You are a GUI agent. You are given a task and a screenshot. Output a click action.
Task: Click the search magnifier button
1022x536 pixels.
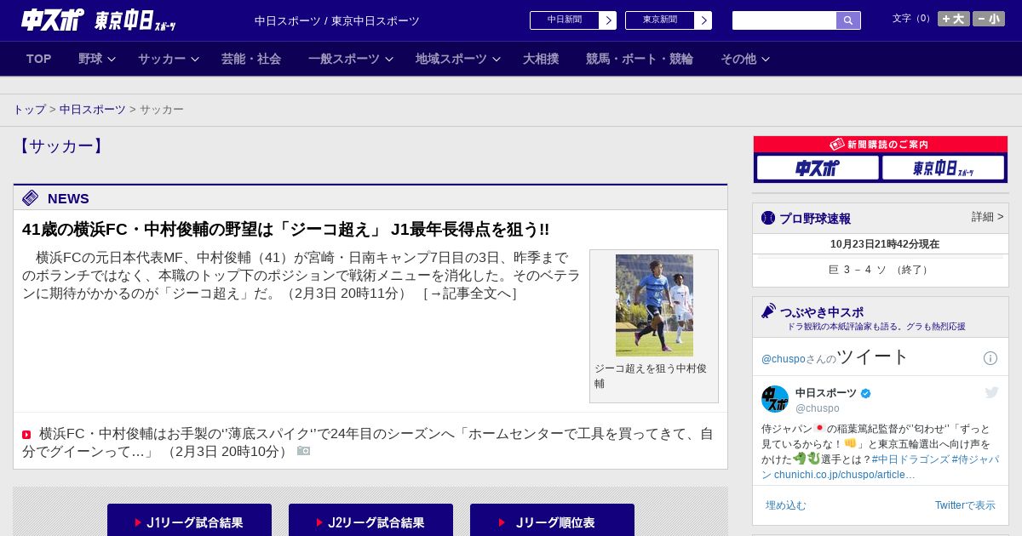(x=848, y=20)
